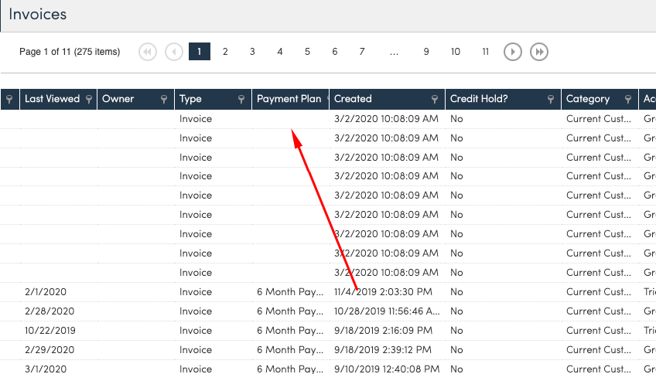The width and height of the screenshot is (656, 374).
Task: Select invoice row created 11/4/2019 2:03:30 PM
Action: point(383,292)
